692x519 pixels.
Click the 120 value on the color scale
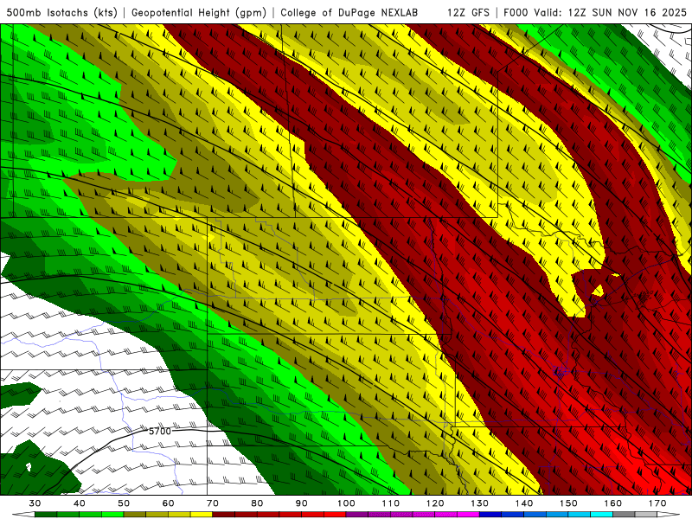(435, 503)
